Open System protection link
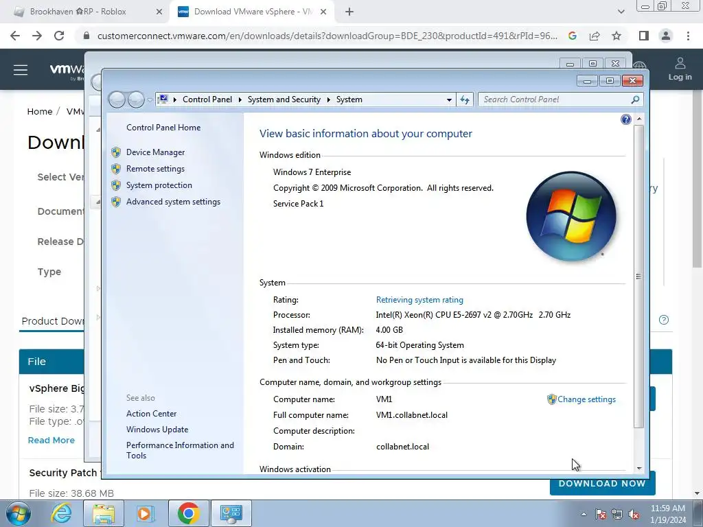This screenshot has height=527, width=703. 159,185
